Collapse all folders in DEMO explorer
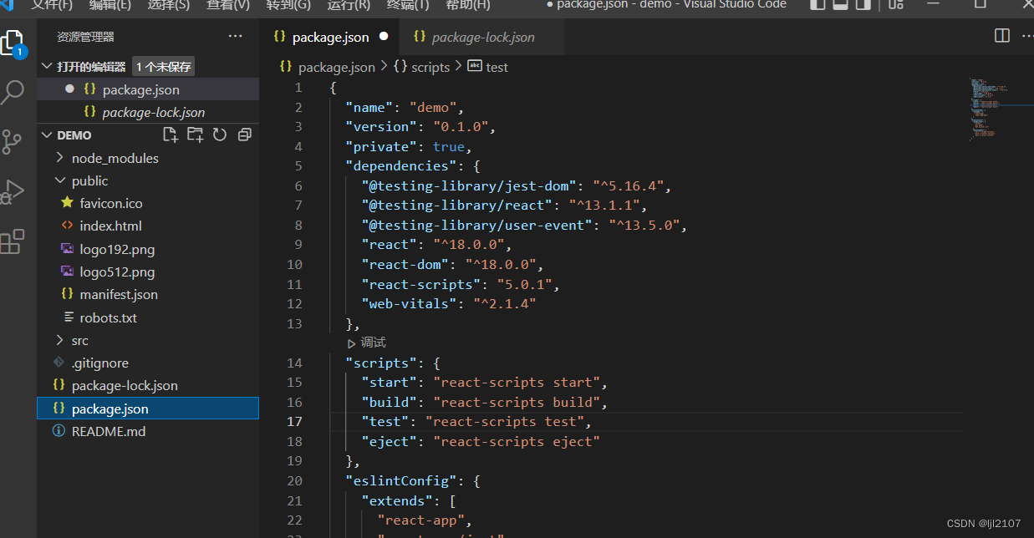This screenshot has height=538, width=1034. pos(245,134)
